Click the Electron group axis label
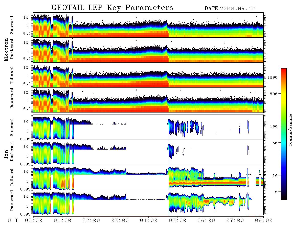Image resolution: width=292 pixels, height=225 pixels. point(6,50)
